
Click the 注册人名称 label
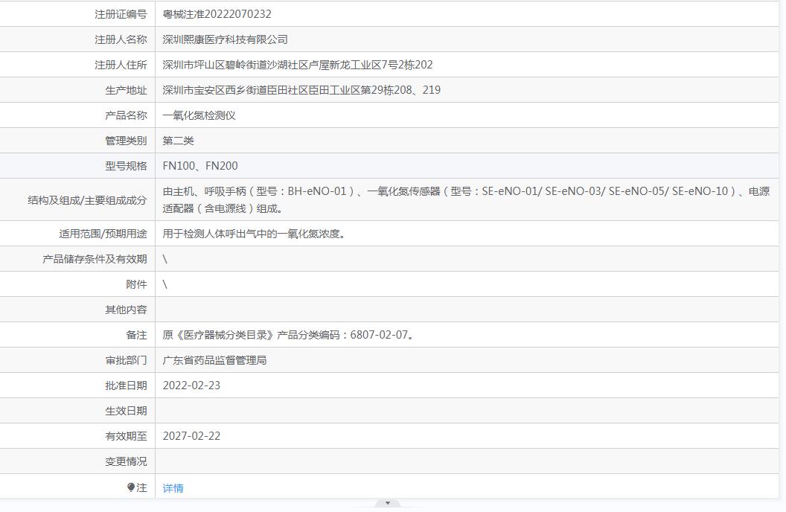[x=121, y=39]
